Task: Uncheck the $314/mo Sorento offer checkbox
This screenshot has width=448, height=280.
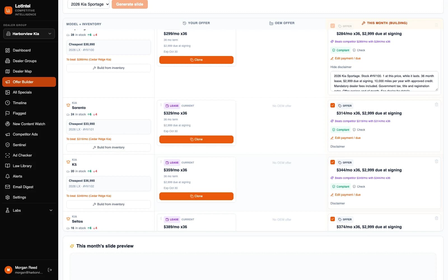Action: click(x=333, y=105)
